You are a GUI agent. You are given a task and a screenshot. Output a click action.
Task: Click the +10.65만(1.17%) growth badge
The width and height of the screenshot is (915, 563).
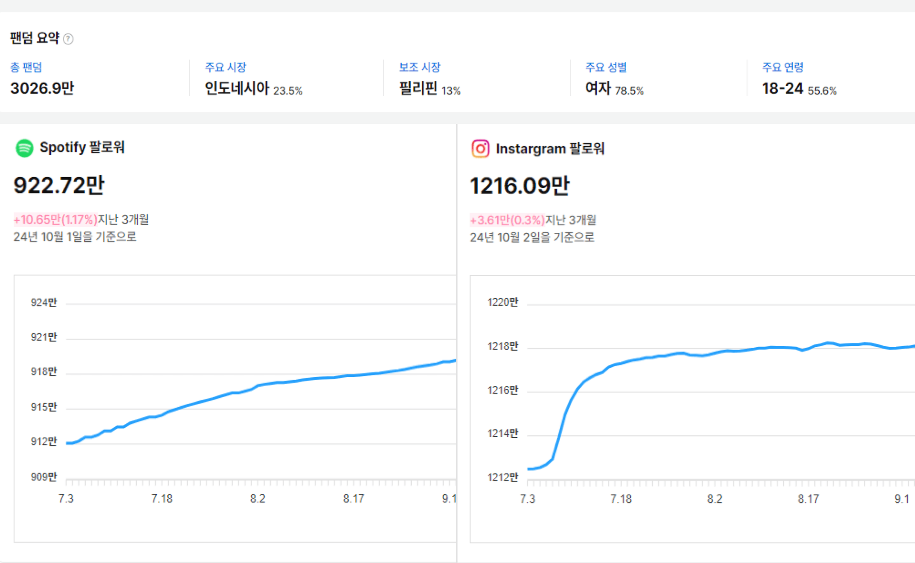pos(55,220)
